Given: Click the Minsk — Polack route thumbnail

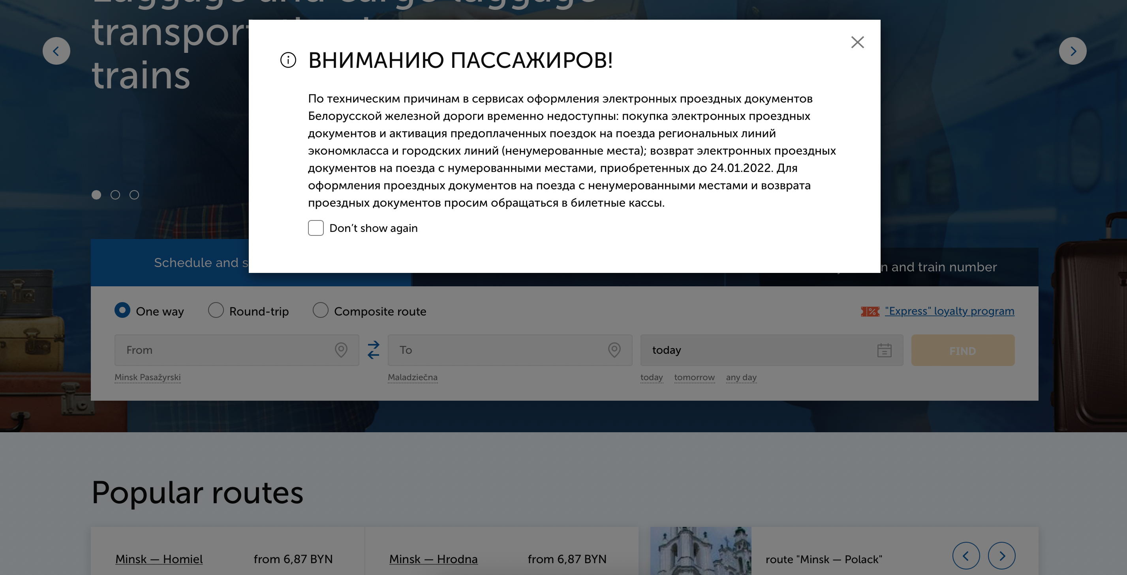Looking at the screenshot, I should coord(701,551).
